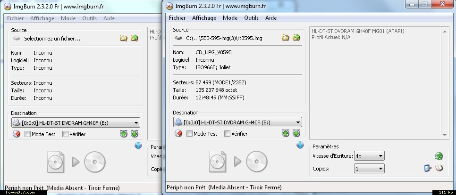
Task: Open Affichage menu in right window
Action: (x=204, y=18)
